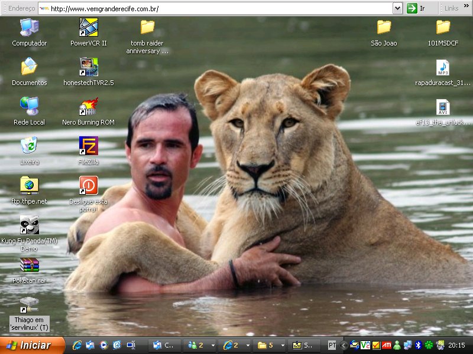This screenshot has width=473, height=354.
Task: Select the PowerVCR II shortcut
Action: 88,27
